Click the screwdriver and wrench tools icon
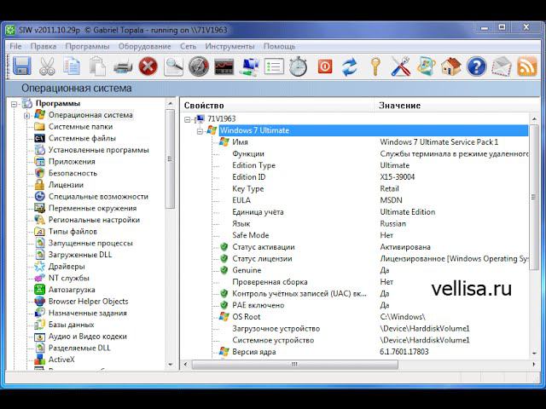This screenshot has width=546, height=409. [400, 66]
